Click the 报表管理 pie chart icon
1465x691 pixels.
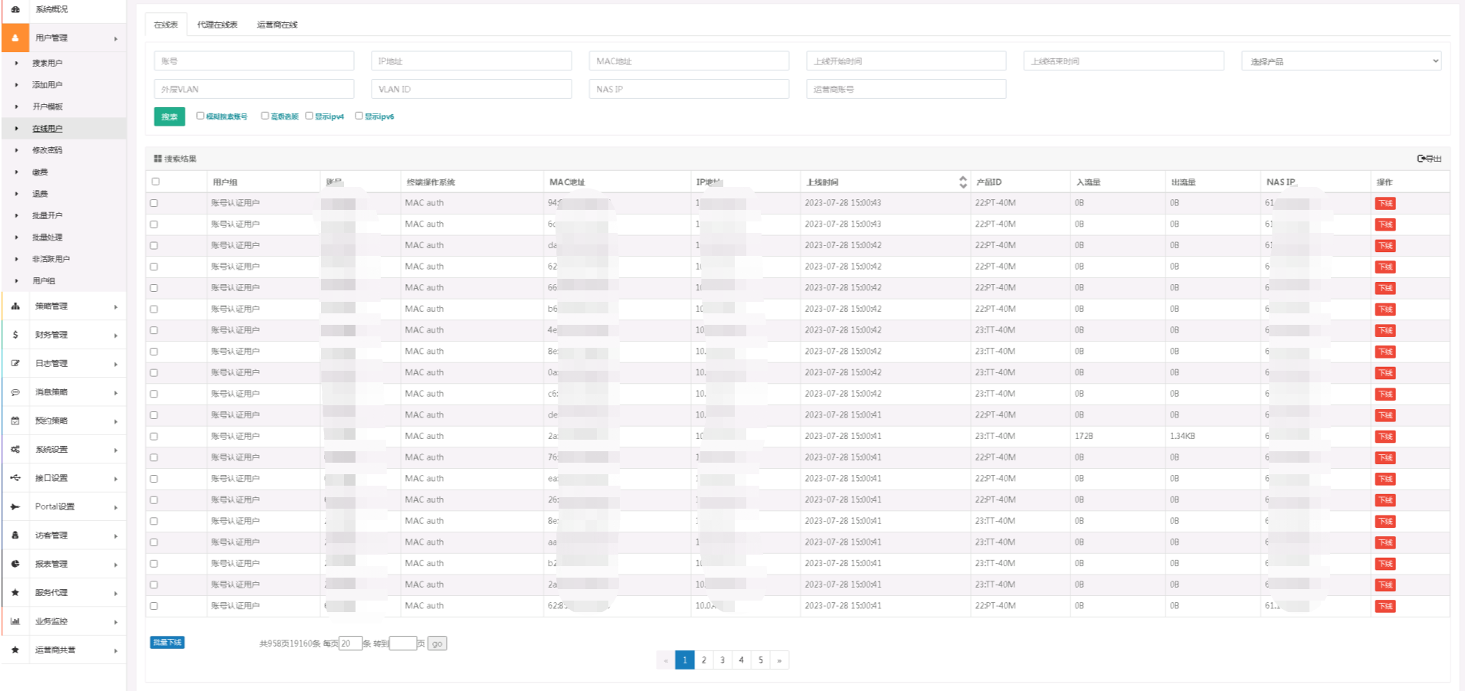pos(15,564)
